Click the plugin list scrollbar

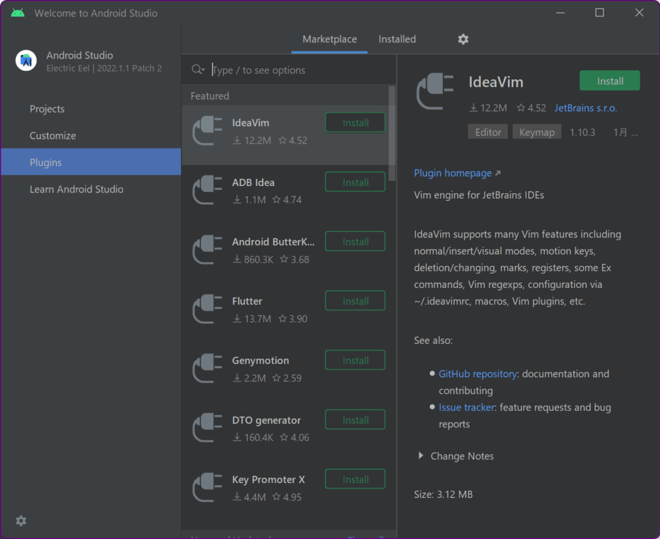tap(392, 133)
